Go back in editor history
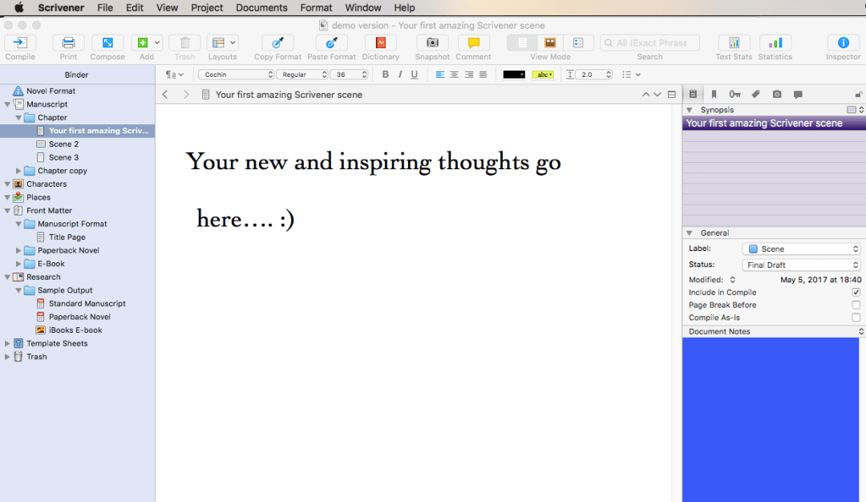 tap(165, 95)
